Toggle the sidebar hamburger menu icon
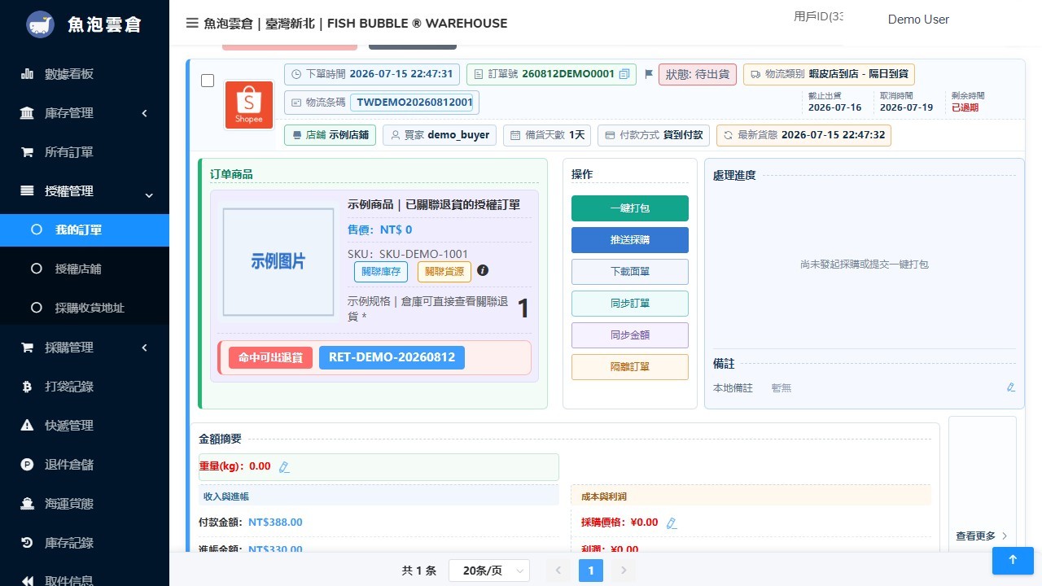 pyautogui.click(x=192, y=23)
